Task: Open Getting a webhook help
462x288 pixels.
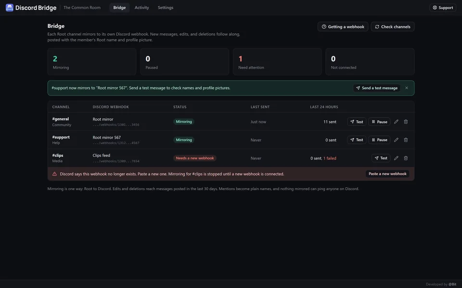Action: click(343, 27)
